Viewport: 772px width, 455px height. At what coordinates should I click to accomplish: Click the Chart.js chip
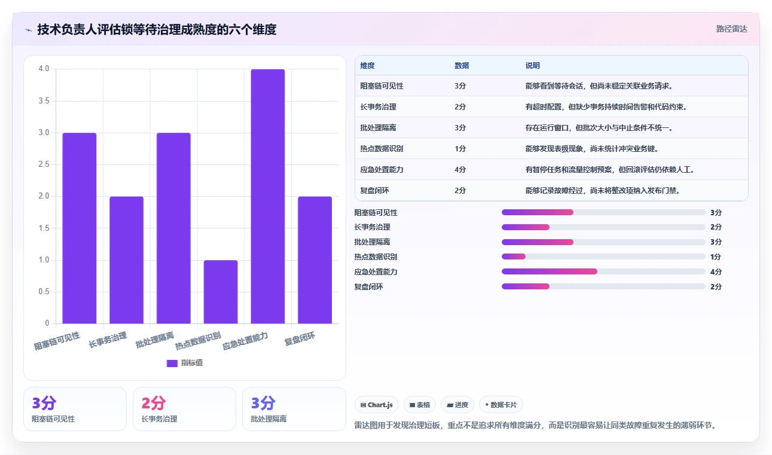click(377, 405)
